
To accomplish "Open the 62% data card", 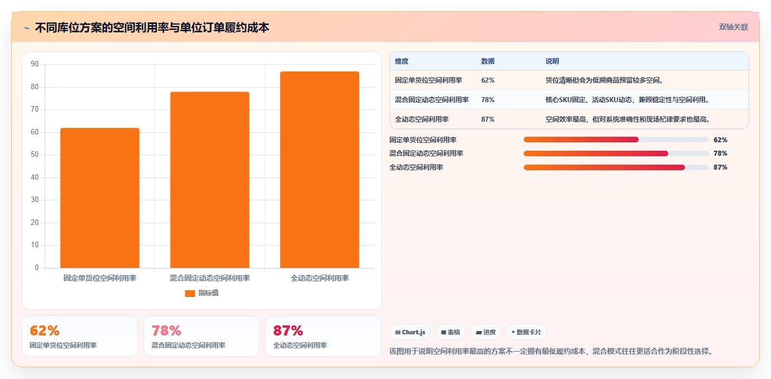I will [x=80, y=336].
